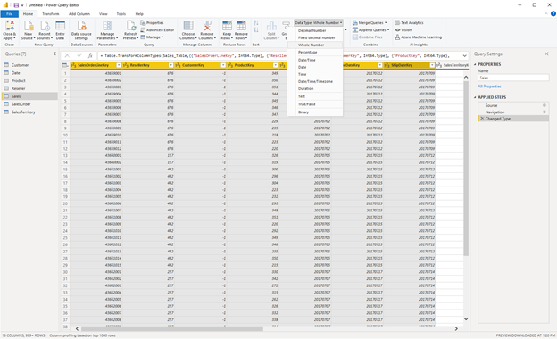Open Data source settings
This screenshot has width=557, height=339.
click(x=82, y=26)
